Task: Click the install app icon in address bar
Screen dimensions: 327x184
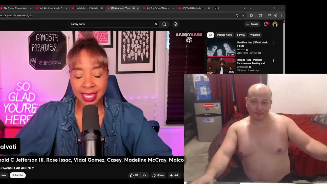Action: (x=237, y=15)
